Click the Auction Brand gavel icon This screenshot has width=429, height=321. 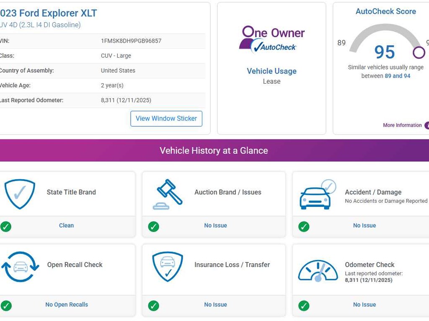pos(168,194)
